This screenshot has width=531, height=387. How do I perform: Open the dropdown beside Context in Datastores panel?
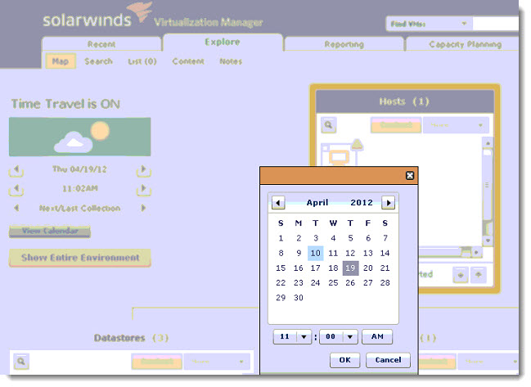[x=217, y=362]
